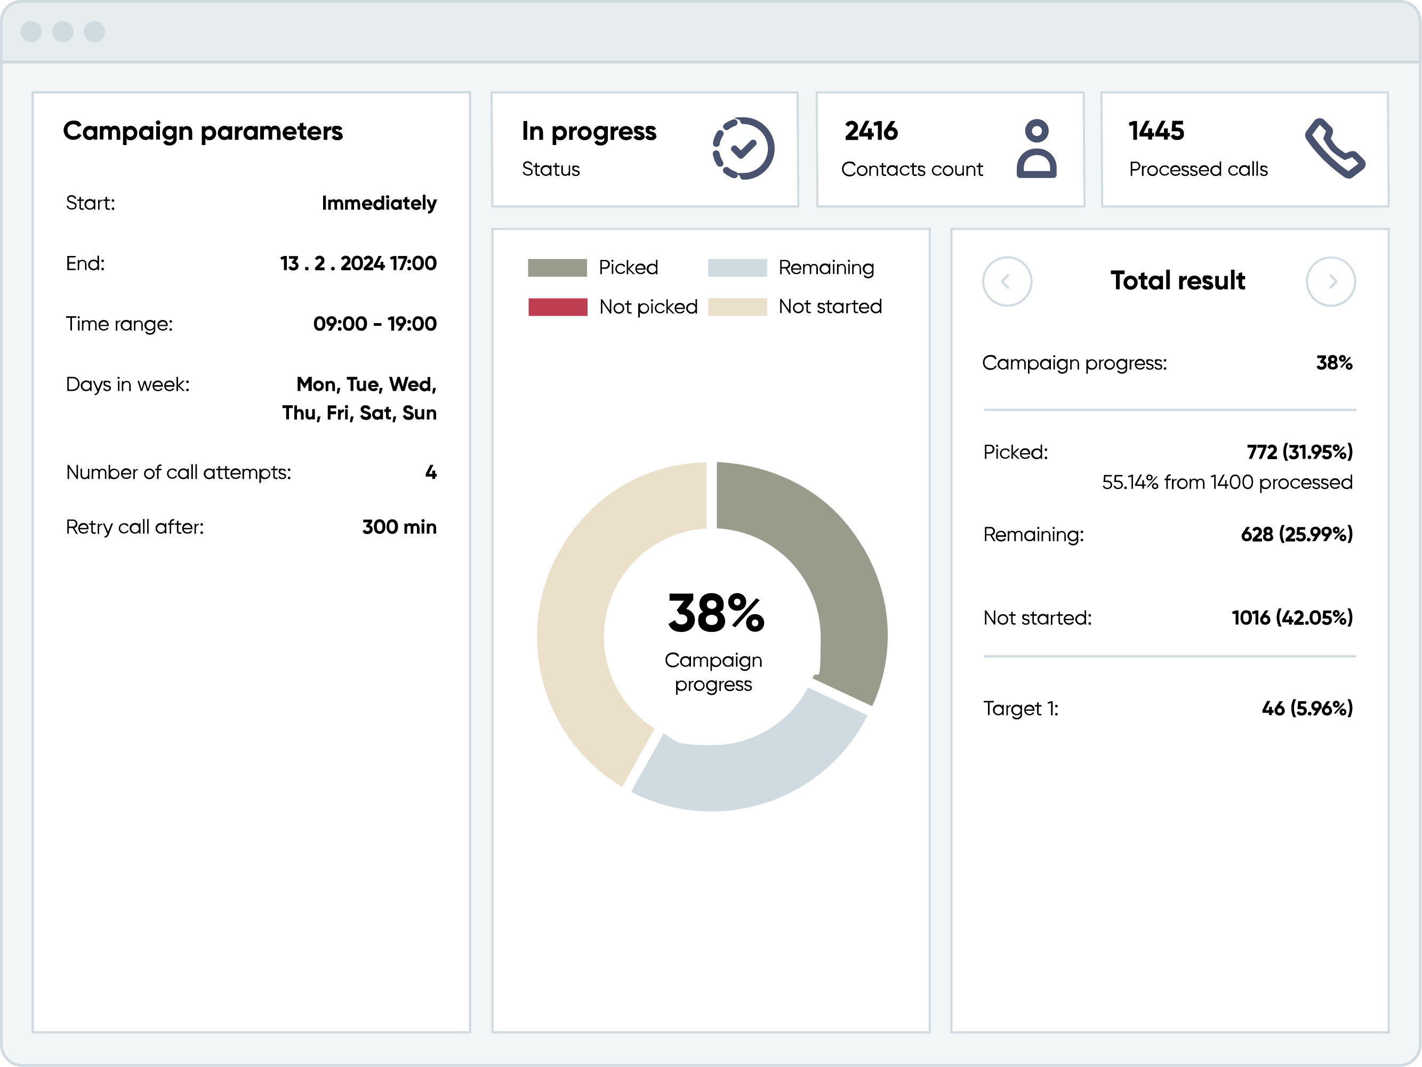Click the 2416 contacts count number
1422x1067 pixels.
click(871, 131)
